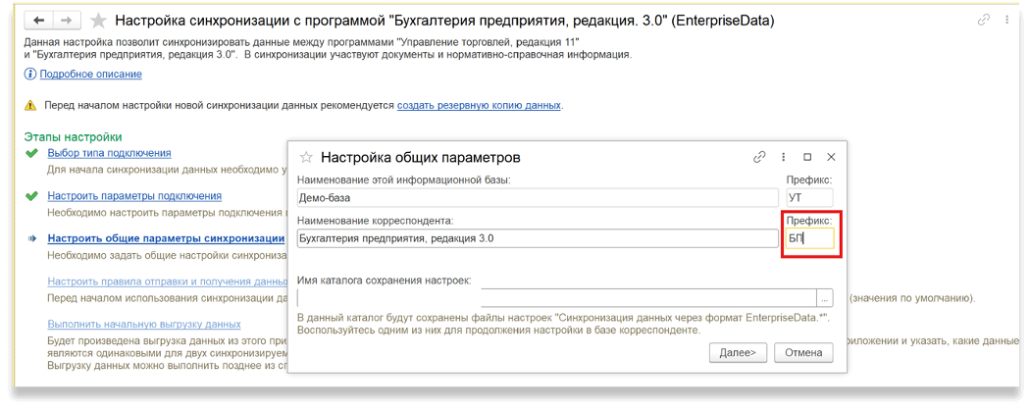
Task: Focus the Имя каталога сохранения настроек field
Action: [x=556, y=298]
